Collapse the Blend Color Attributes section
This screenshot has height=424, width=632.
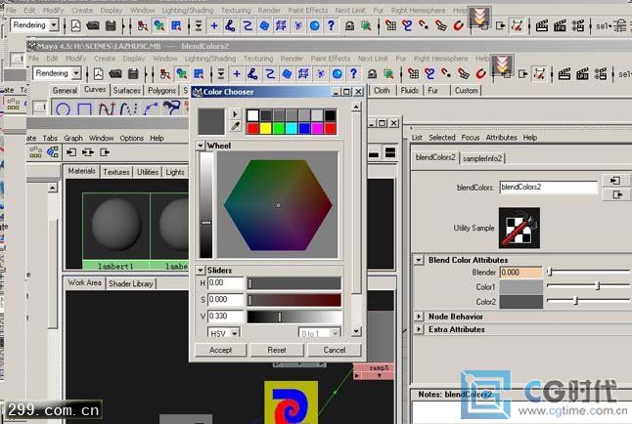click(x=419, y=260)
